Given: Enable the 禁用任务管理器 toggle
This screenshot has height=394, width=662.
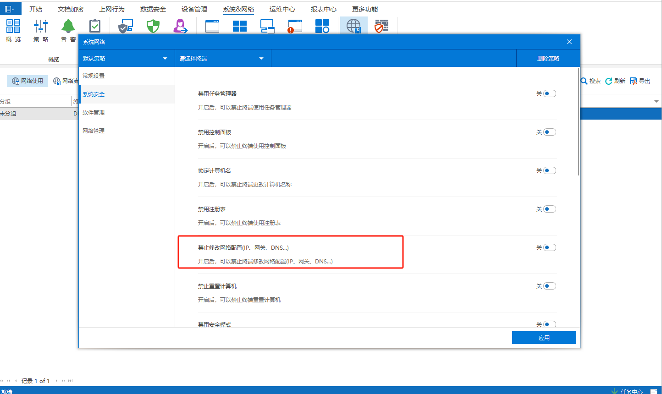Looking at the screenshot, I should pos(549,94).
